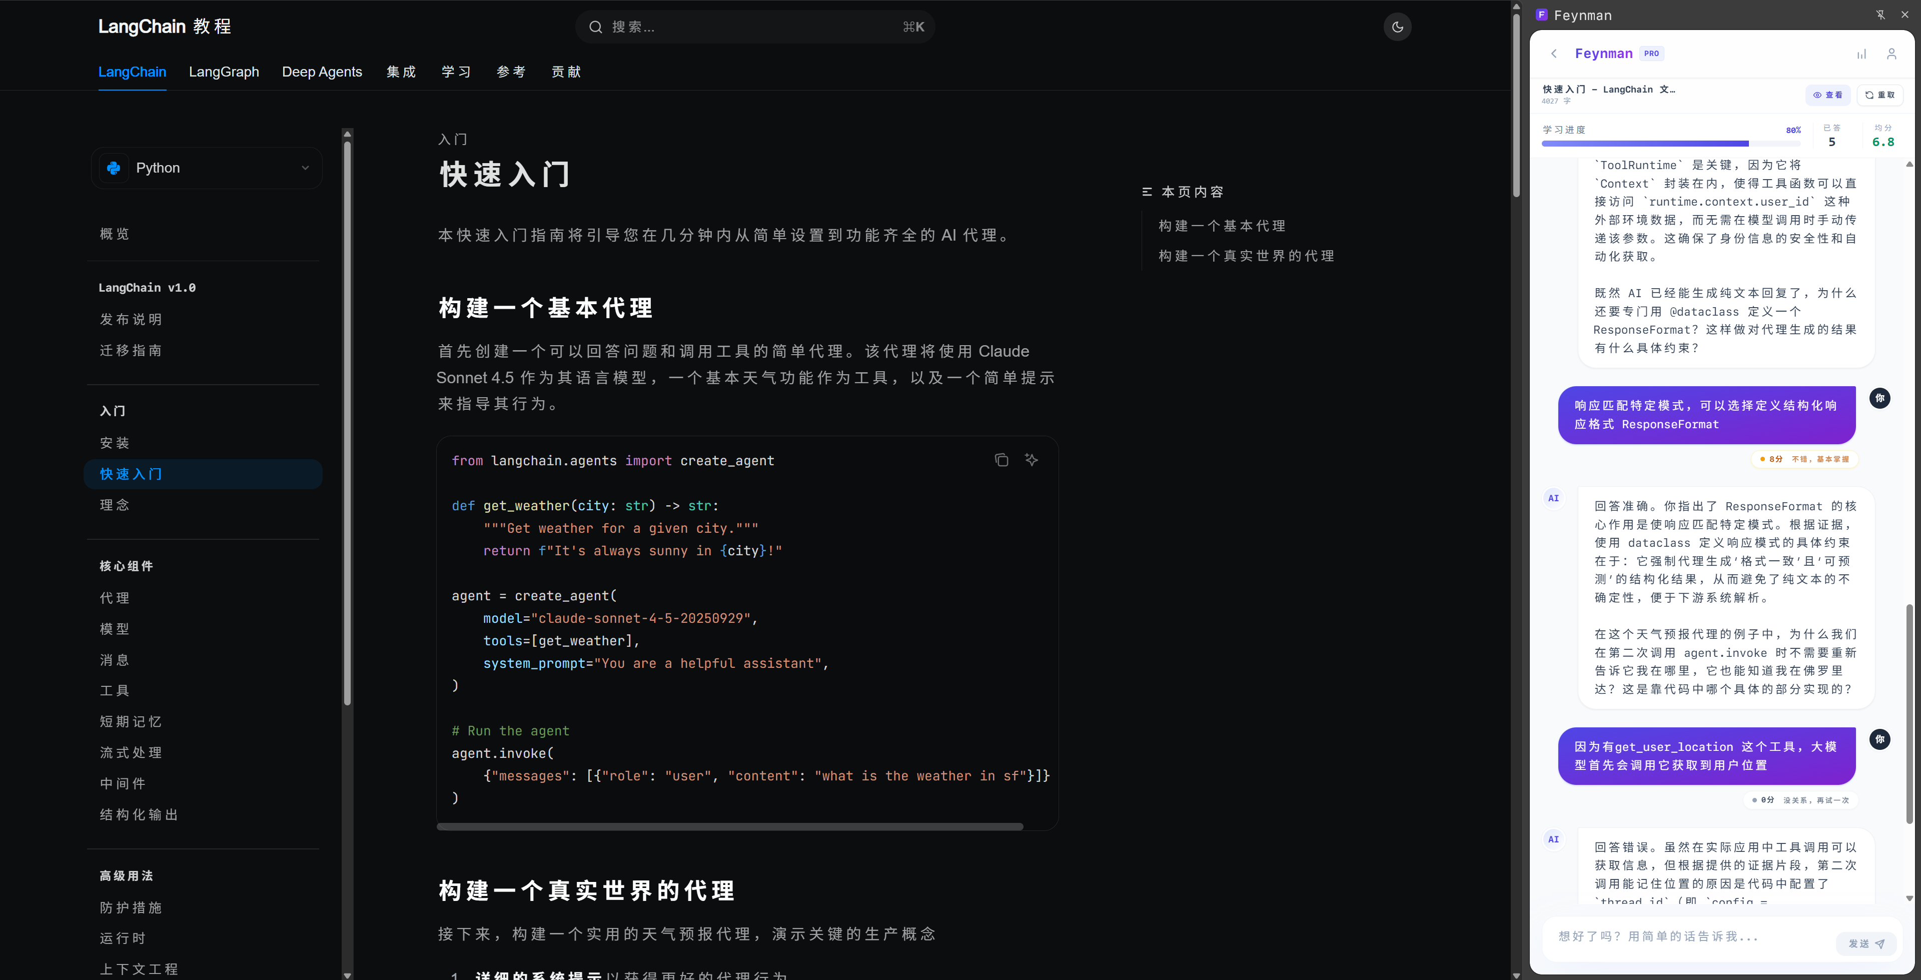Toggle dark mode with the moon icon
The image size is (1921, 980).
tap(1398, 27)
